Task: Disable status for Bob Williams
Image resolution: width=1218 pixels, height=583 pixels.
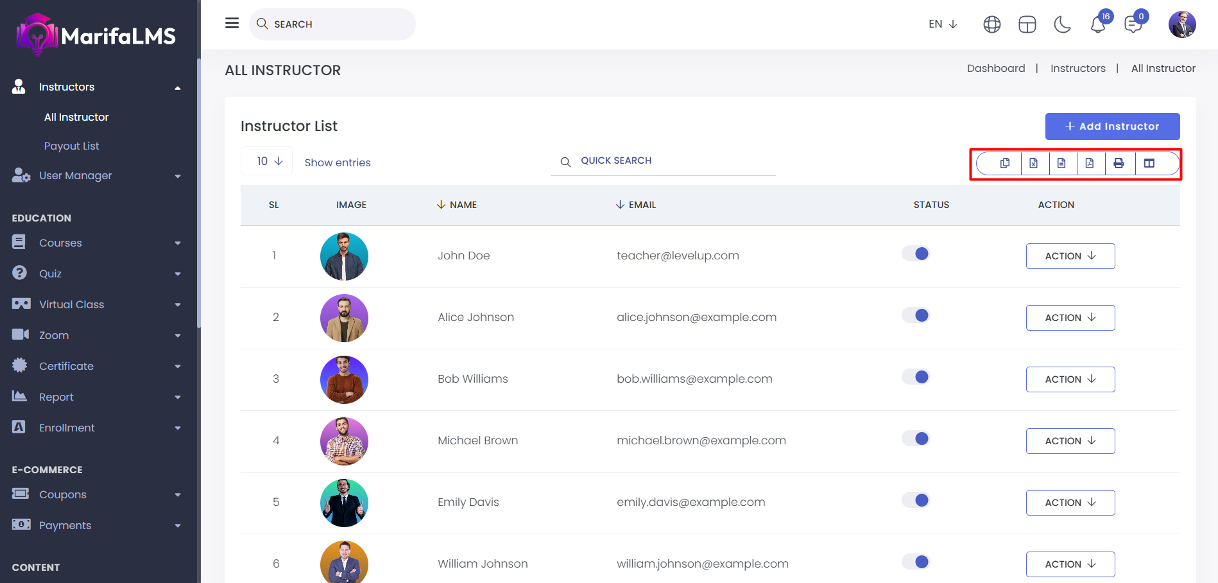Action: pos(916,377)
